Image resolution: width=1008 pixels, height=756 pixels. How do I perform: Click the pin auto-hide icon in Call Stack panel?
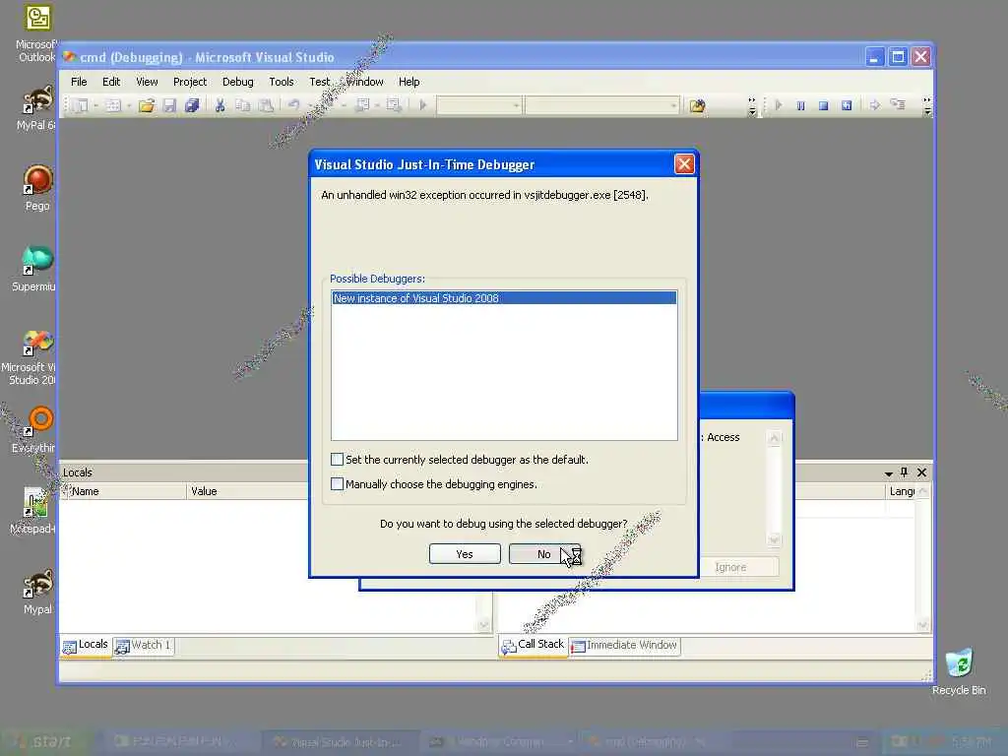click(x=905, y=472)
